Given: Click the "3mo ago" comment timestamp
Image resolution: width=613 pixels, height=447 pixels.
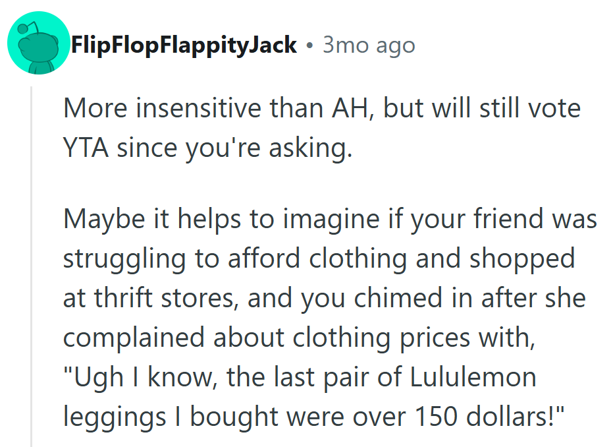Looking at the screenshot, I should click(369, 45).
